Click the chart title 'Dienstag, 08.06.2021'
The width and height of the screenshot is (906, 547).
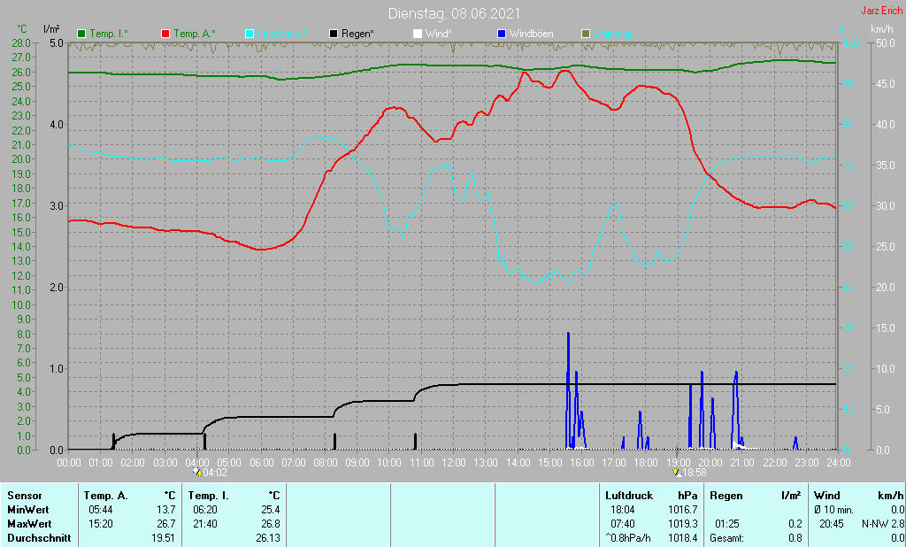pos(454,13)
